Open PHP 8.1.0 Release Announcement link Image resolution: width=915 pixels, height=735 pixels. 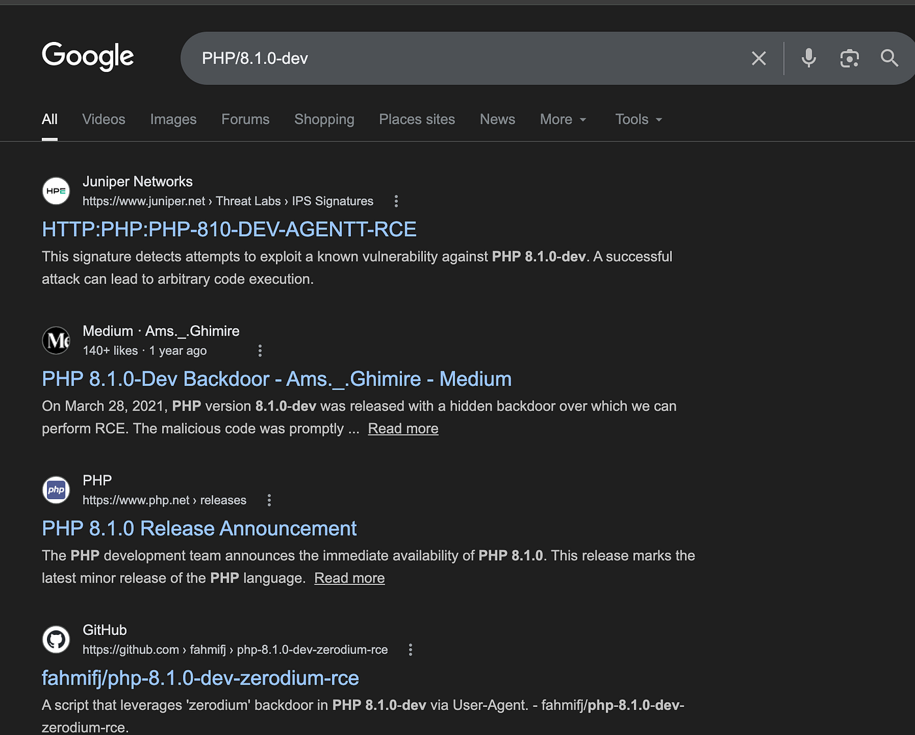point(199,528)
